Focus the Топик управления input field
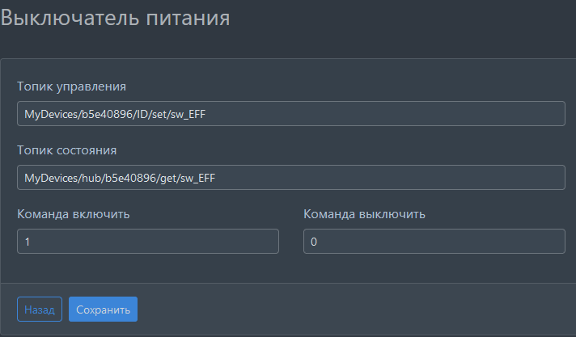Image resolution: width=576 pixels, height=337 pixels. [290, 114]
